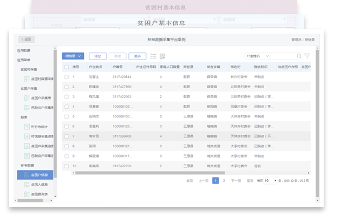Click the 添加 button
341x216 pixels.
(97, 56)
